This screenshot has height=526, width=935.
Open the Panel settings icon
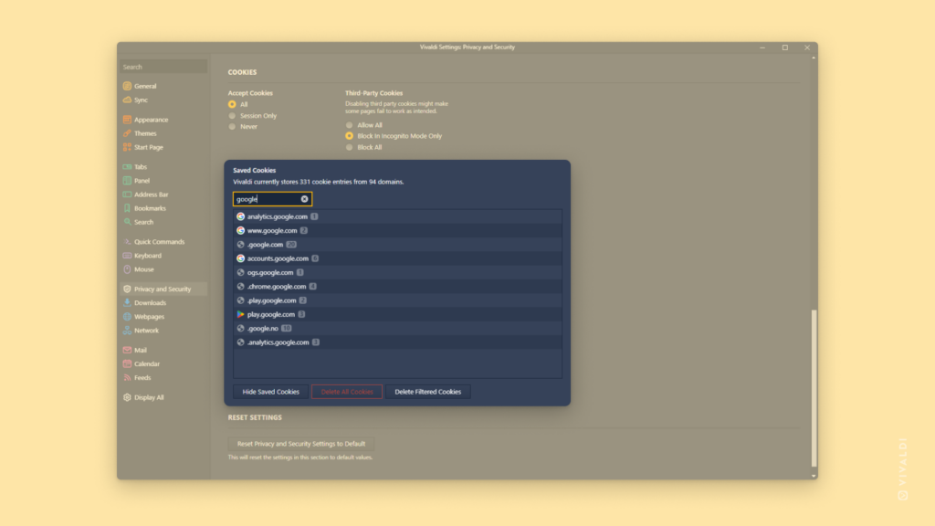[127, 180]
